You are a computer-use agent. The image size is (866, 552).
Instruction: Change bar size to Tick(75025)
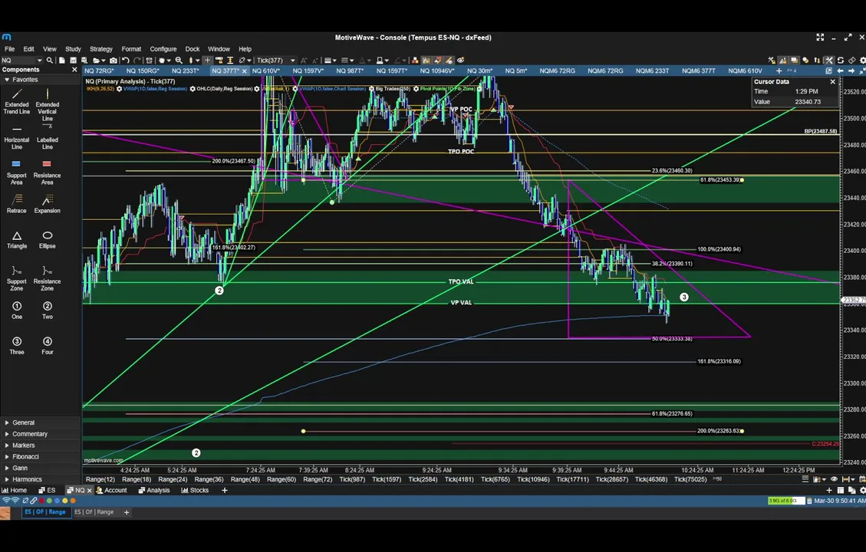tap(690, 479)
